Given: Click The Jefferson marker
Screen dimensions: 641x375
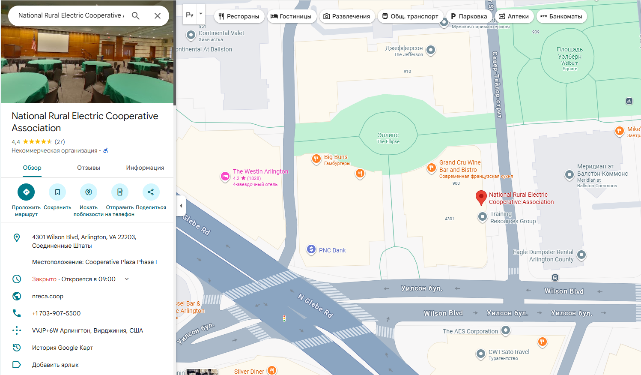Looking at the screenshot, I should point(431,50).
